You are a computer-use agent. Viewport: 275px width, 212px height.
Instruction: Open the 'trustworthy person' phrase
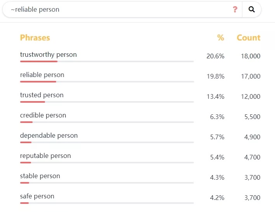(49, 55)
